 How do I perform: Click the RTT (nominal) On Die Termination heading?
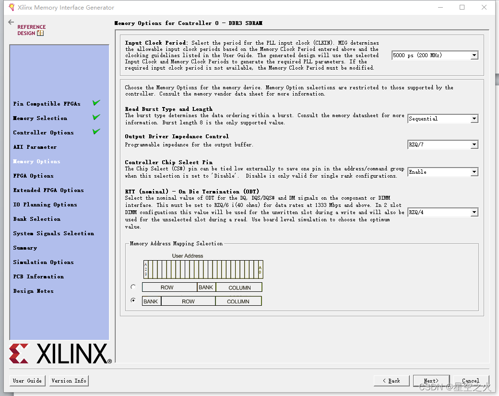(x=192, y=192)
